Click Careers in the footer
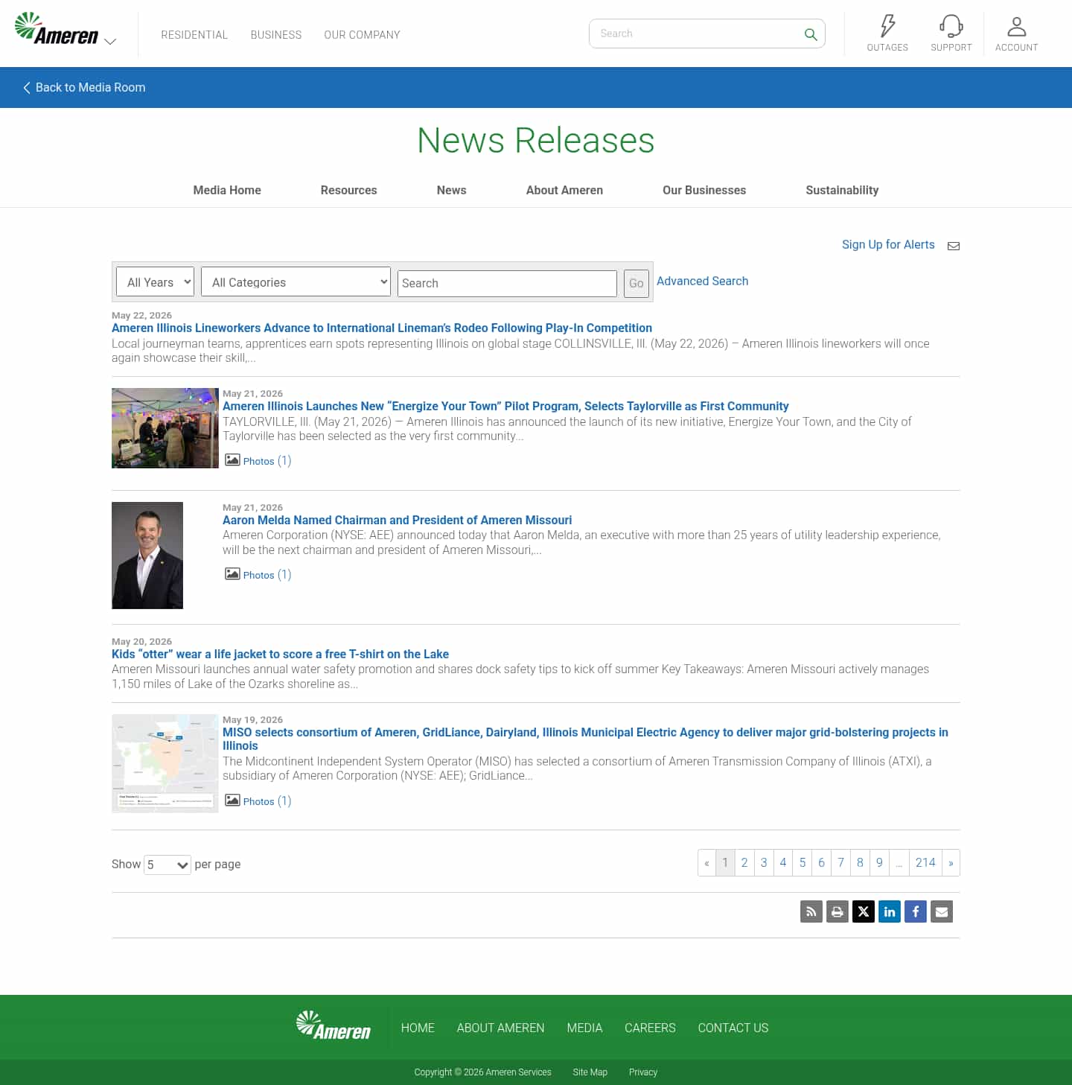This screenshot has width=1072, height=1085. point(650,1028)
